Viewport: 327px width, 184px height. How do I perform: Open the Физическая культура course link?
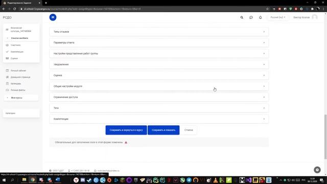pos(21,30)
